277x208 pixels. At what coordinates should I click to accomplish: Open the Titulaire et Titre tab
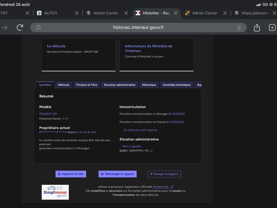coord(86,85)
